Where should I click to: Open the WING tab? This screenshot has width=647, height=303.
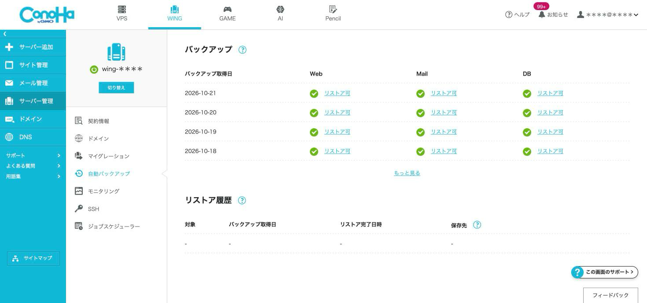pyautogui.click(x=175, y=14)
